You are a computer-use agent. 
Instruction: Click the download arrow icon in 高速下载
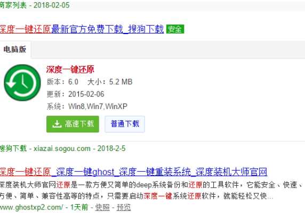coord(57,124)
